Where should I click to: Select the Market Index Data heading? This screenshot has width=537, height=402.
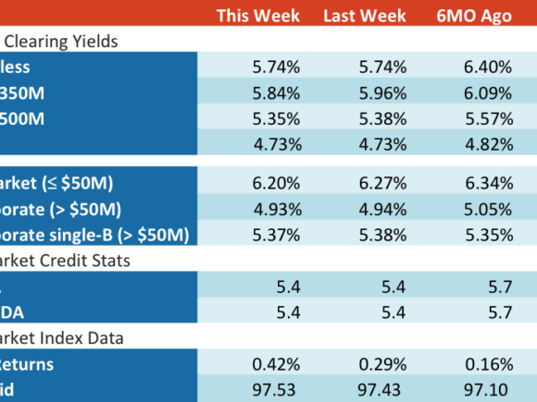point(62,338)
